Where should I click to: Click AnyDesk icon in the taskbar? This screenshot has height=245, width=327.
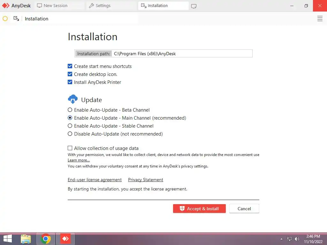pyautogui.click(x=65, y=239)
